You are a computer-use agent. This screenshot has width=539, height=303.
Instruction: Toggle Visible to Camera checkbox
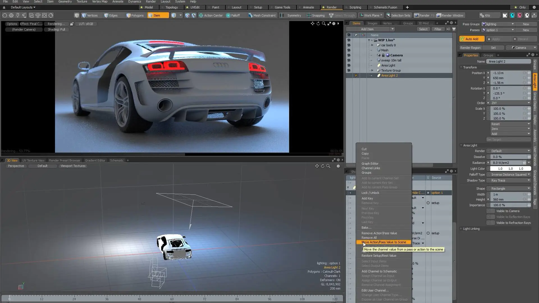(491, 211)
